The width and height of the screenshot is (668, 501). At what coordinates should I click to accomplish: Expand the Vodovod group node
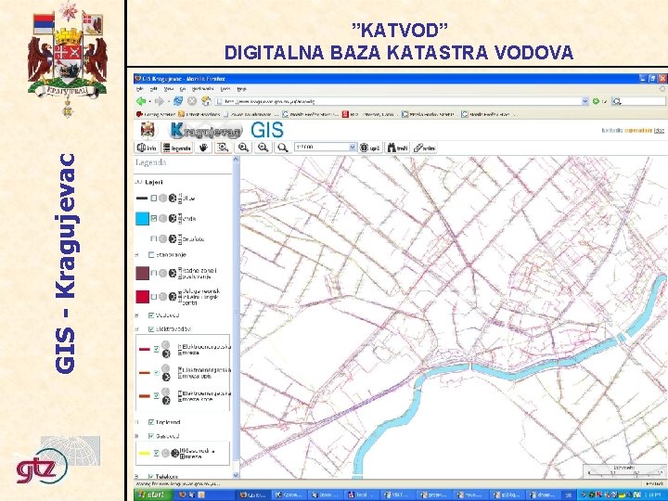136,315
